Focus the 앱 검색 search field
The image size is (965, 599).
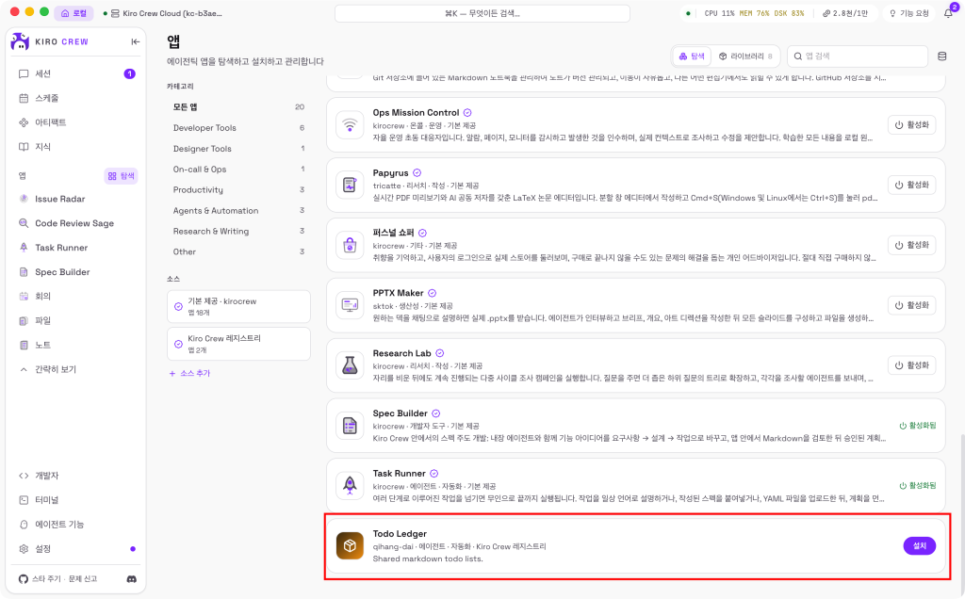pyautogui.click(x=858, y=56)
